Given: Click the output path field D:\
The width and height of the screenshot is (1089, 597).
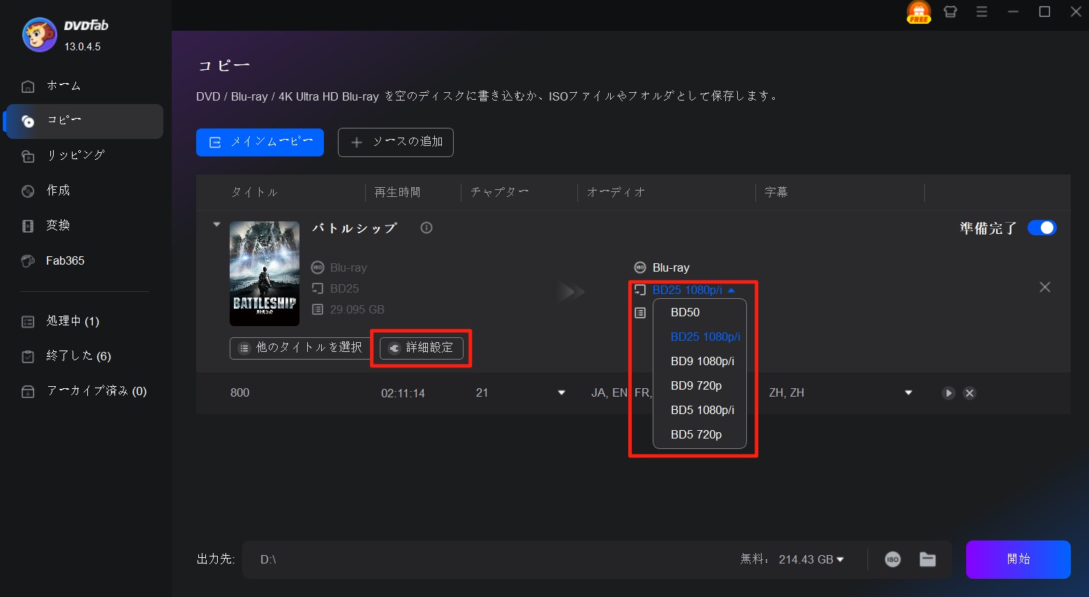Looking at the screenshot, I should (x=489, y=559).
